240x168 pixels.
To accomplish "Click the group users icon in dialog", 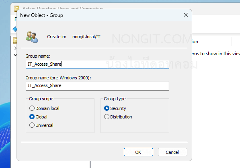I will click(32, 37).
